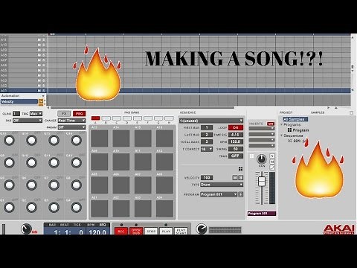The height and width of the screenshot is (268, 357).
Task: Open the TRIG Max dropdown
Action: [36, 114]
